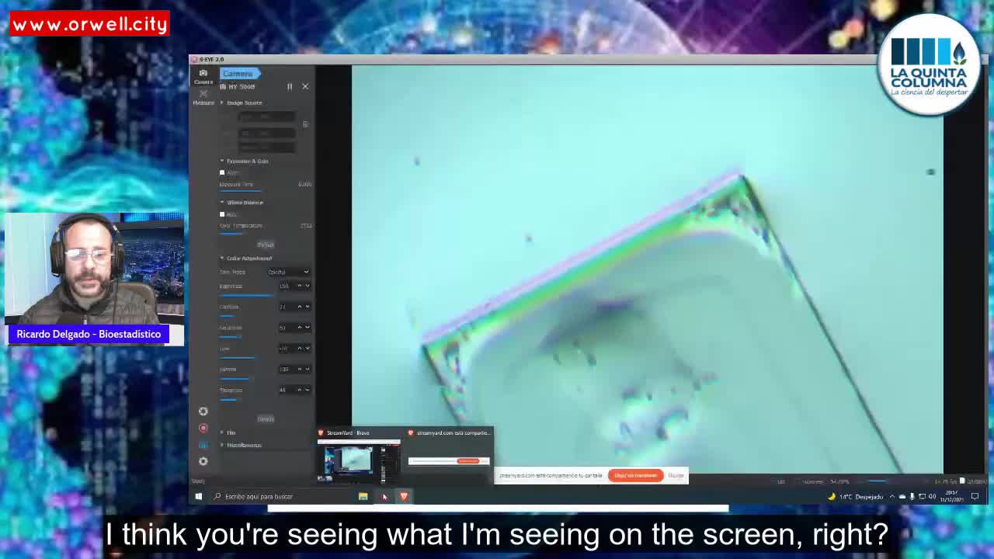The width and height of the screenshot is (994, 559).
Task: Toggle Auto white balance checkbox
Action: (x=222, y=214)
